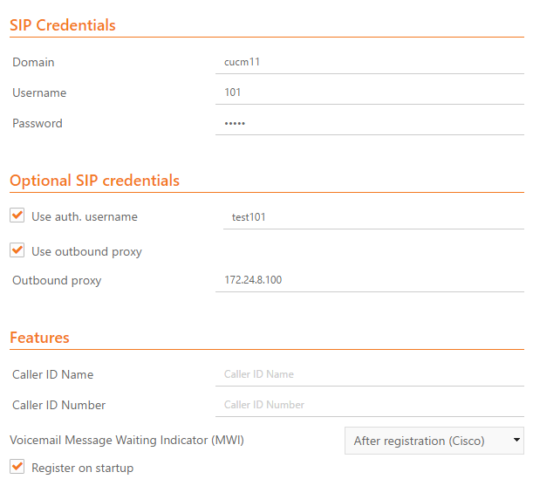Toggle the Register on startup checkbox
Viewport: 533px width, 479px height.
coord(17,467)
